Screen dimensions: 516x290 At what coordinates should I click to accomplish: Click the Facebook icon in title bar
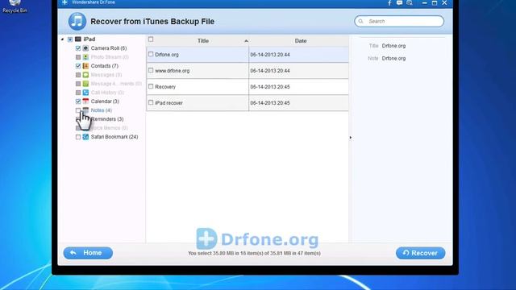[389, 3]
